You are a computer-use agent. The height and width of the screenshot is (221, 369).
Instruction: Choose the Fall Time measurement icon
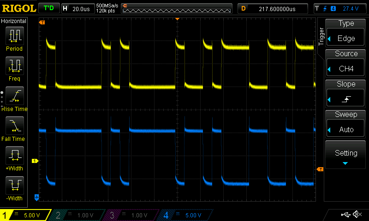click(14, 126)
